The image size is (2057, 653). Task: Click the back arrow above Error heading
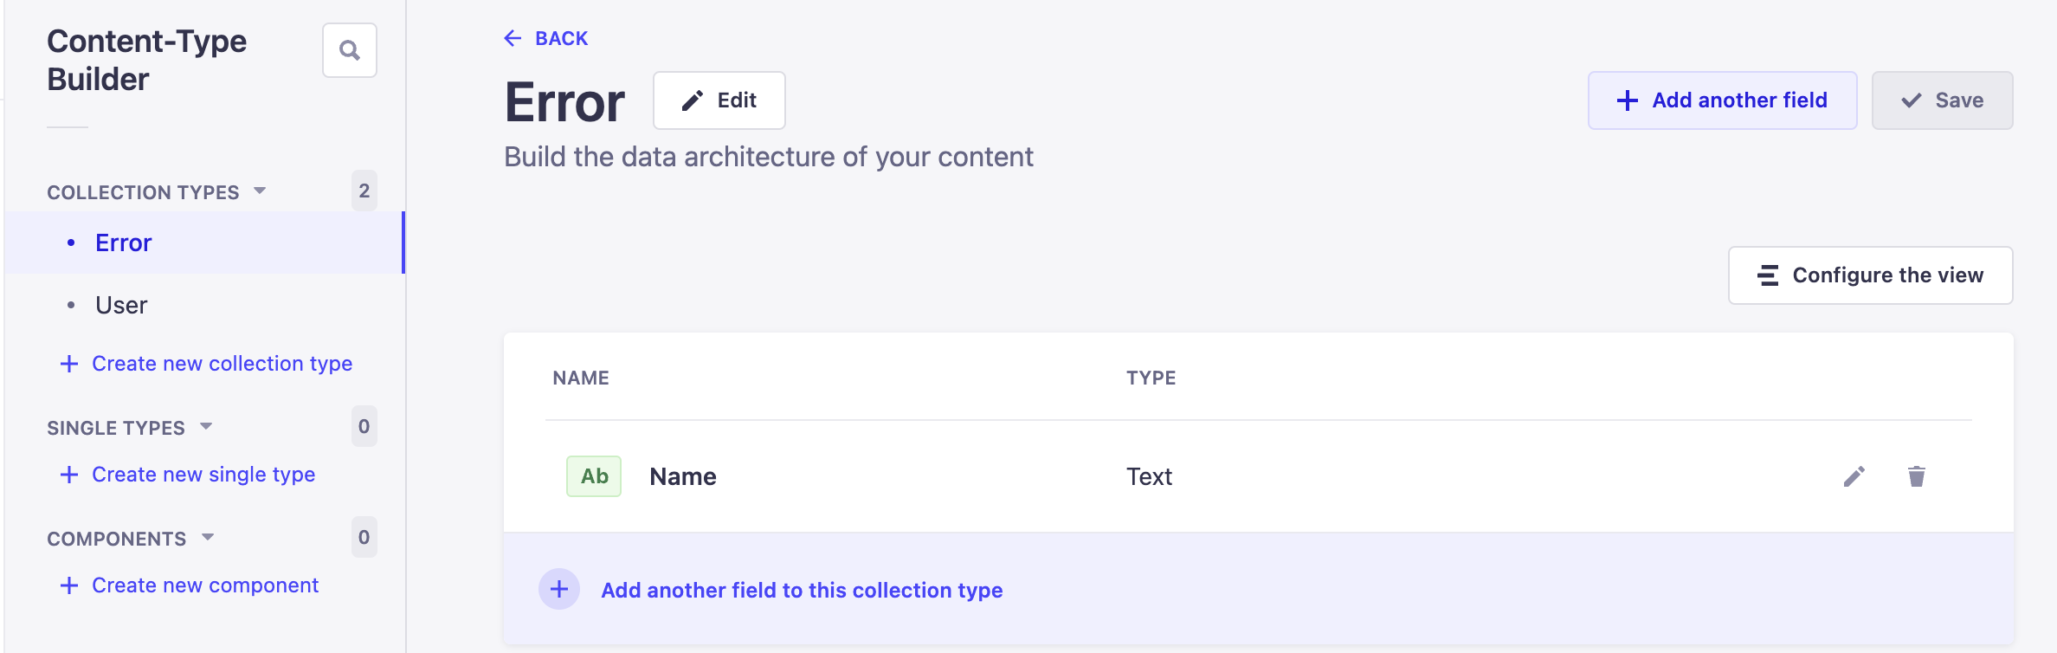click(512, 38)
